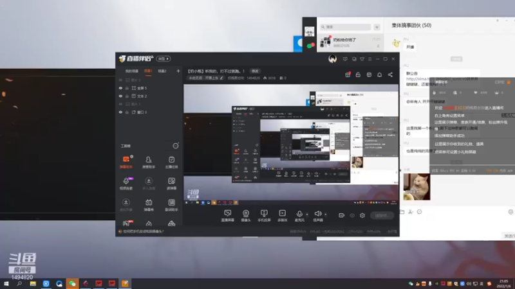
Task: Open the link in the group announcement message
Action: coord(442,79)
